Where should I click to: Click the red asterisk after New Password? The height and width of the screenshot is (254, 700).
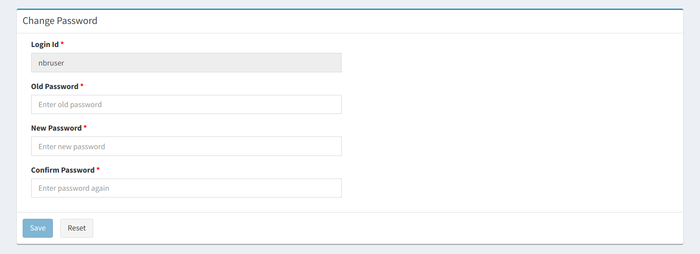pyautogui.click(x=85, y=127)
